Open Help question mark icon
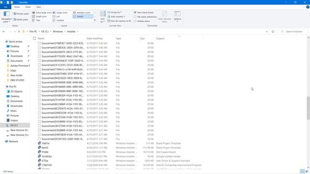This screenshot has width=310, height=174. [308, 7]
